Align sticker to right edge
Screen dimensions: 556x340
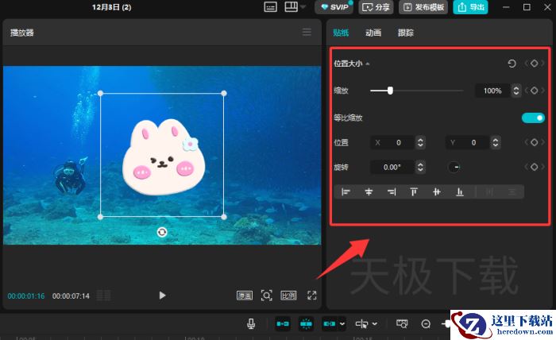point(392,191)
